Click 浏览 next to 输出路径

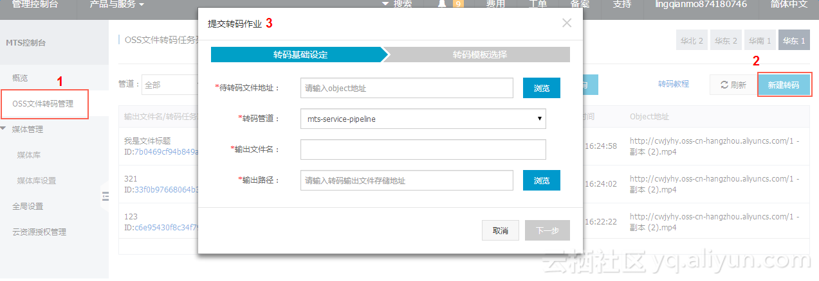[542, 180]
